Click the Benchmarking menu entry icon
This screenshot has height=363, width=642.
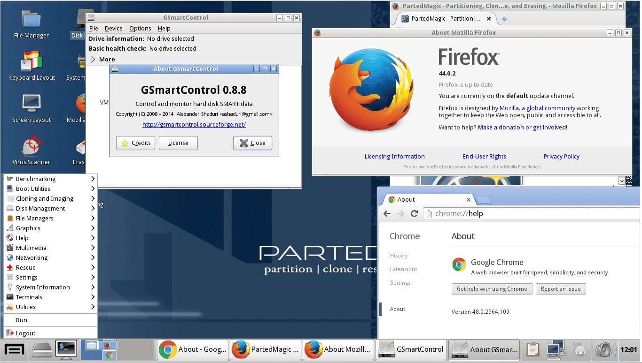(x=10, y=179)
